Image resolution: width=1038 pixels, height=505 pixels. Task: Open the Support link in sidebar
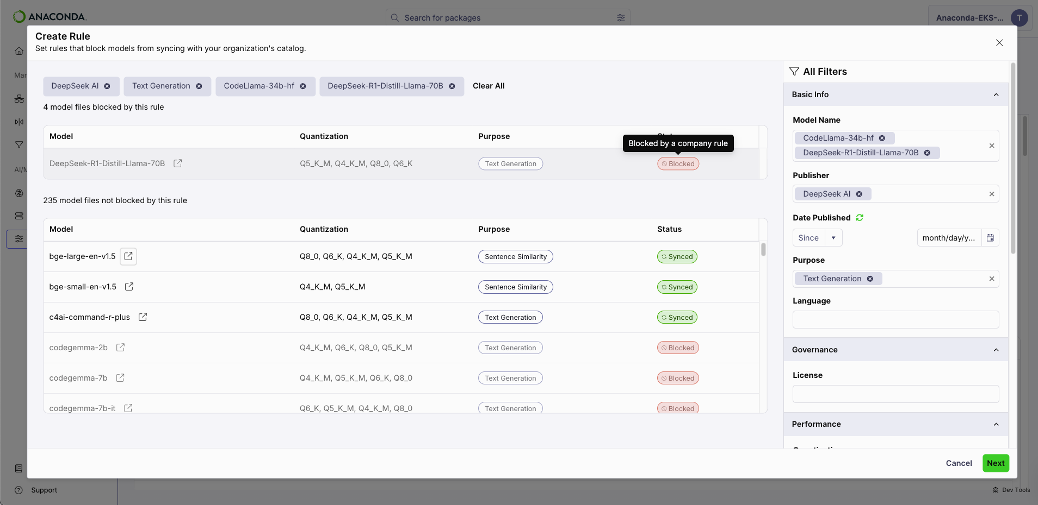44,490
